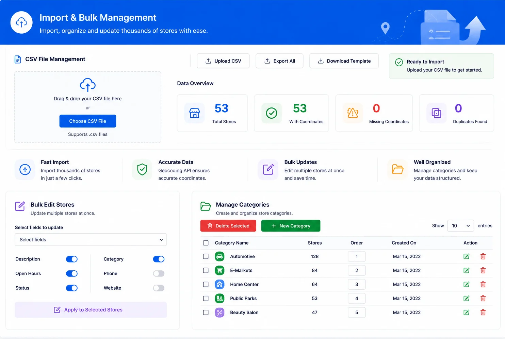Toggle the Status switch
This screenshot has width=505, height=339.
(x=72, y=288)
